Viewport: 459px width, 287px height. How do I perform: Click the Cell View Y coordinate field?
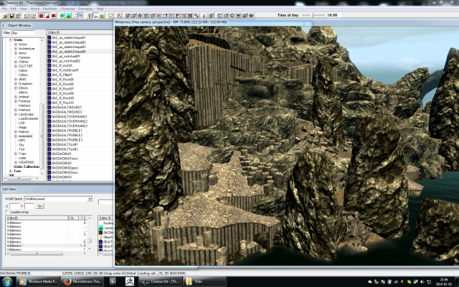click(x=29, y=206)
